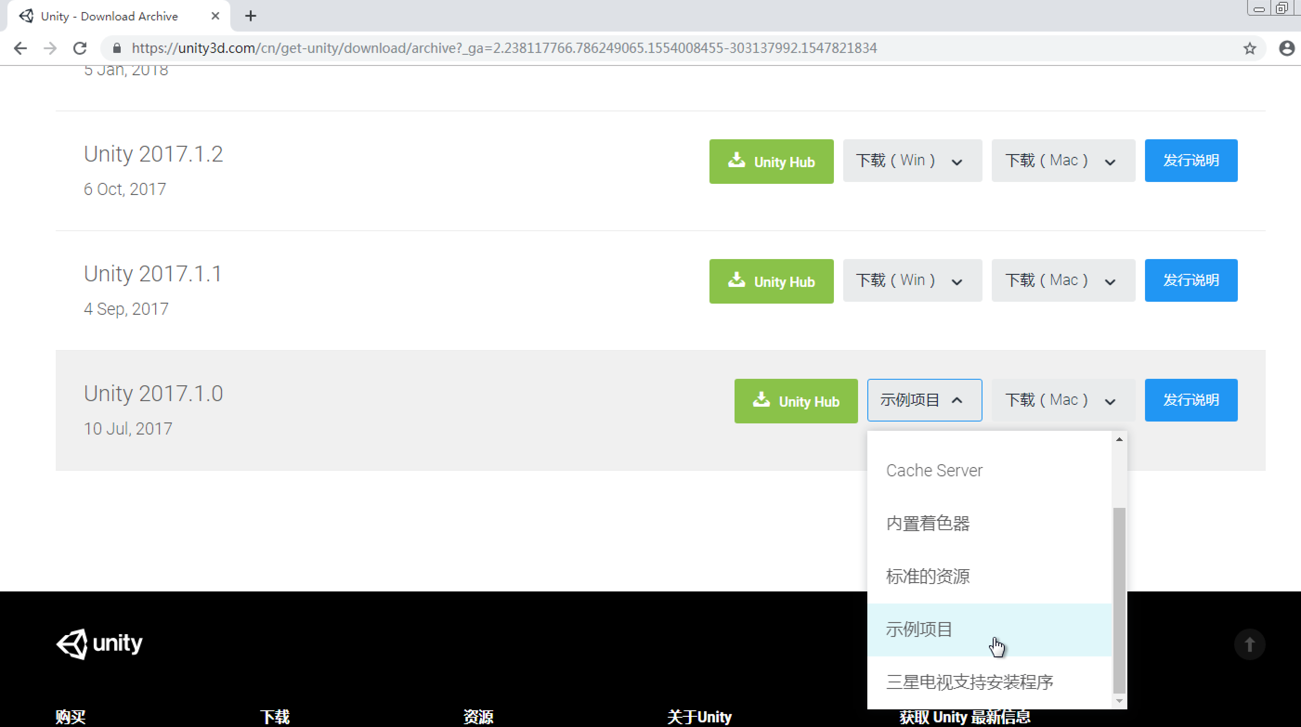1301x727 pixels.
Task: Choose 标准的资源 from the dropdown list
Action: coord(989,577)
